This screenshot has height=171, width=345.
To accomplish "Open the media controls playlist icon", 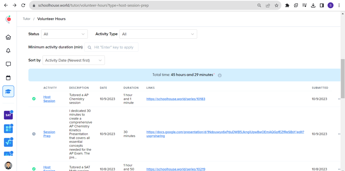I will click(305, 5).
